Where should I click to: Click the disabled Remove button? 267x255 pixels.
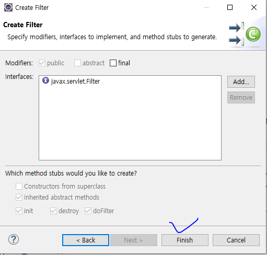coord(241,98)
